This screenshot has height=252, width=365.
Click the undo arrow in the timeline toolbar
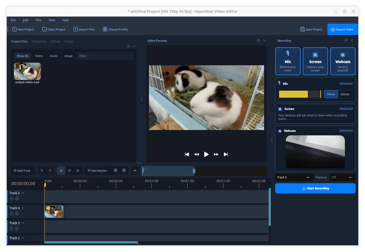coord(42,170)
